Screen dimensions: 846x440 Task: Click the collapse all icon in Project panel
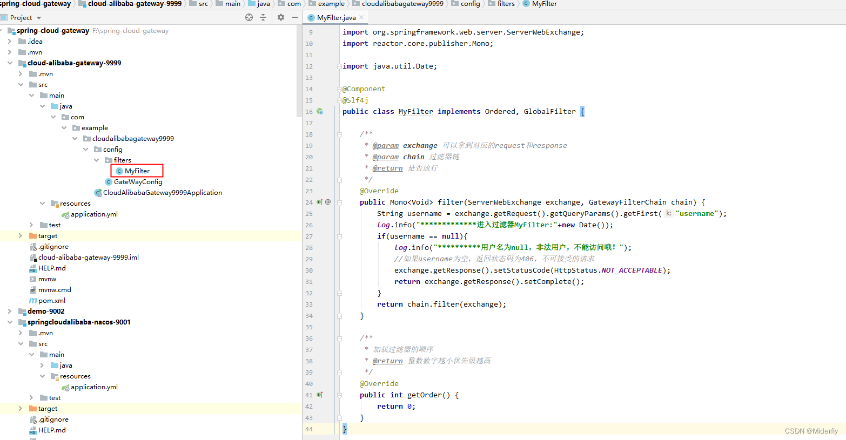pyautogui.click(x=263, y=17)
